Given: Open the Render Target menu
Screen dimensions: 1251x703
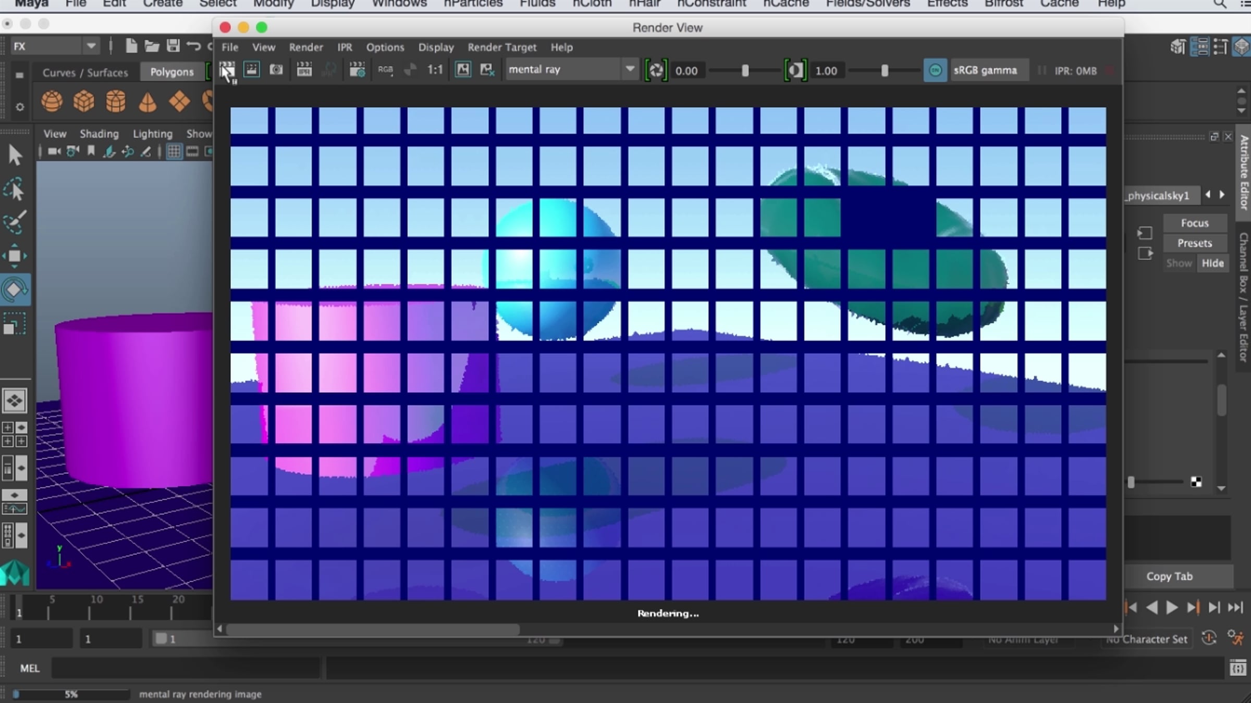Looking at the screenshot, I should click(501, 47).
